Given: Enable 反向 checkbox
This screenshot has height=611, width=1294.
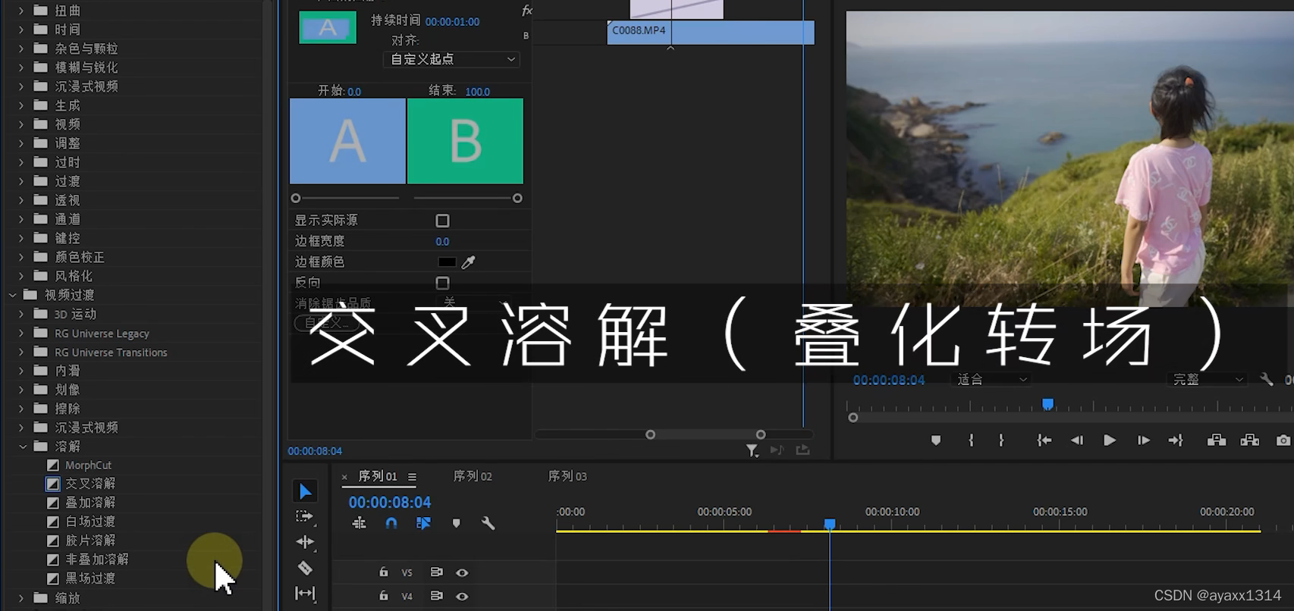Looking at the screenshot, I should coord(442,283).
